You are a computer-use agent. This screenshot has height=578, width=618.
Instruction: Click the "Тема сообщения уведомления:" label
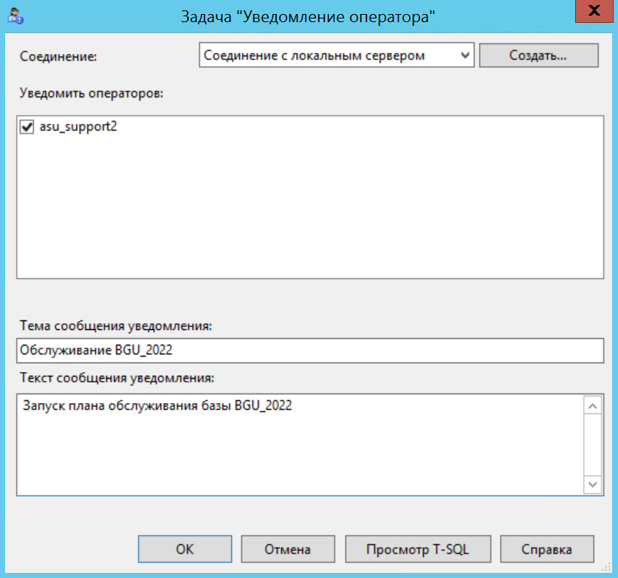pos(116,325)
